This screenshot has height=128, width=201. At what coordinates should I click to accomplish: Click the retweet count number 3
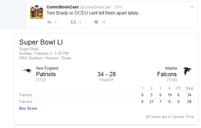tap(80, 22)
